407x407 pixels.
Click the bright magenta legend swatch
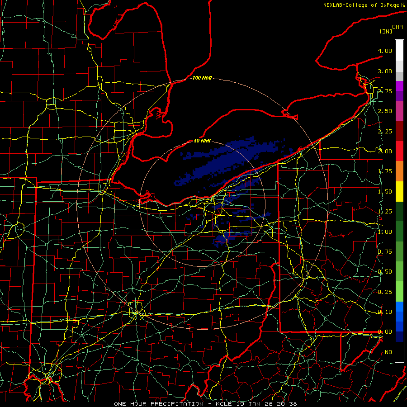399,86
